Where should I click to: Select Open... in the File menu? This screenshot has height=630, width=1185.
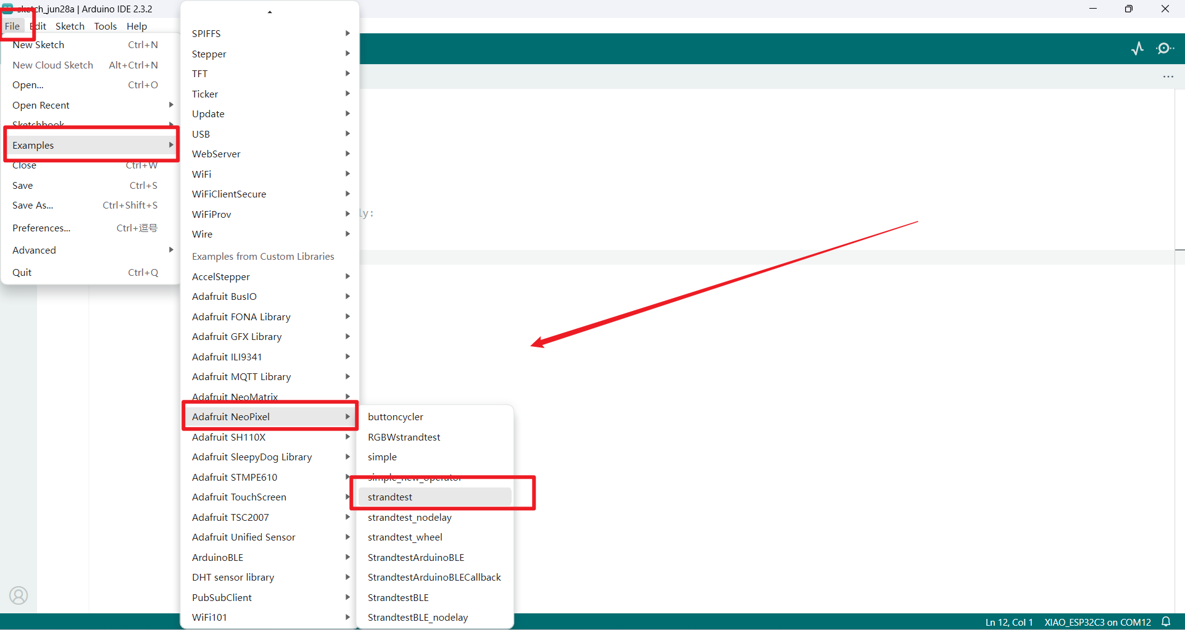[90, 85]
